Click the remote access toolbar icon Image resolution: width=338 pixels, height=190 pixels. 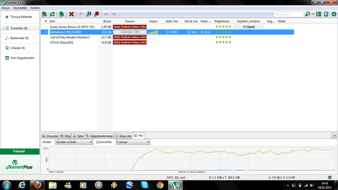(x=326, y=14)
